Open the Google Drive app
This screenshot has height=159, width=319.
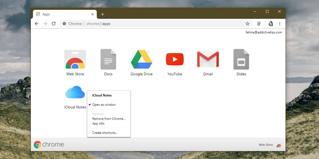point(141,59)
